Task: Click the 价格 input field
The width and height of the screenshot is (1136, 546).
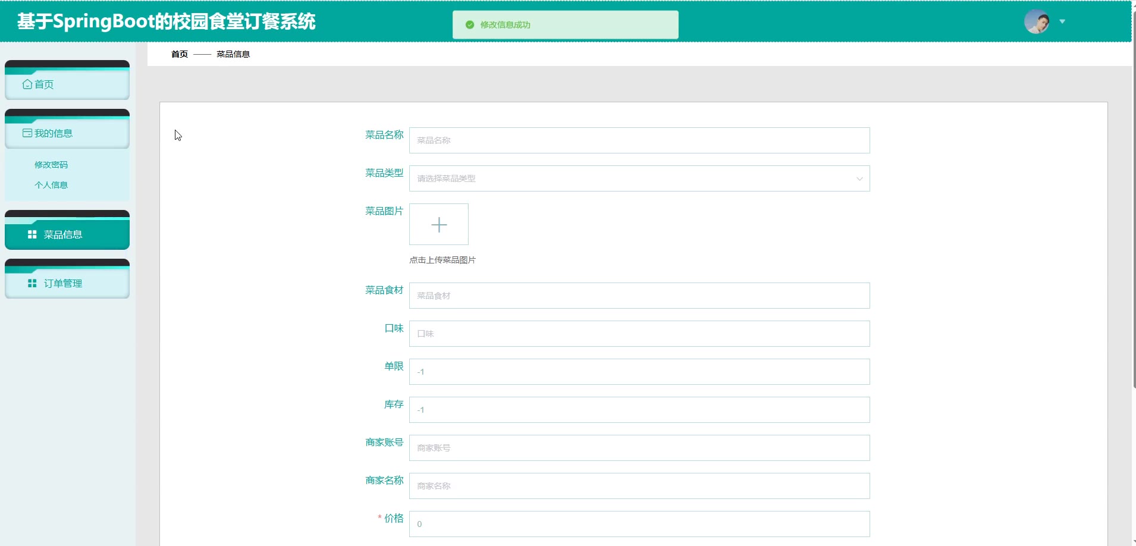Action: click(639, 524)
